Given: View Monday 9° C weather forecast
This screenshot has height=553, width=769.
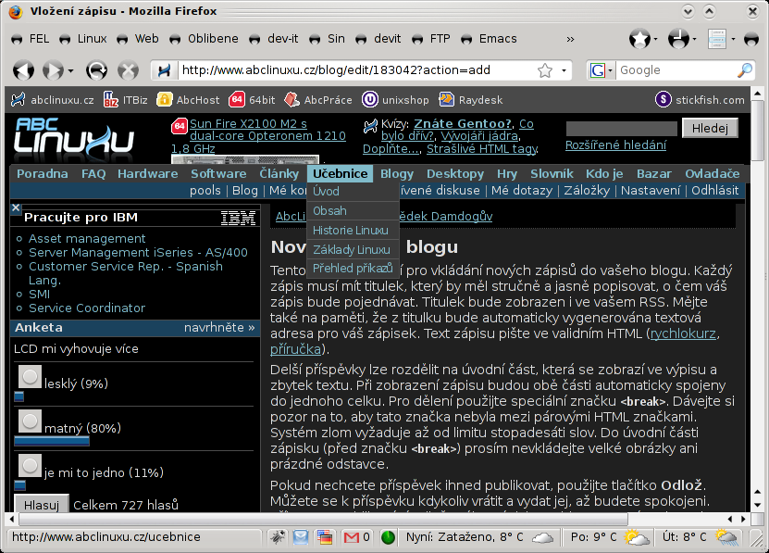Looking at the screenshot, I should [610, 537].
